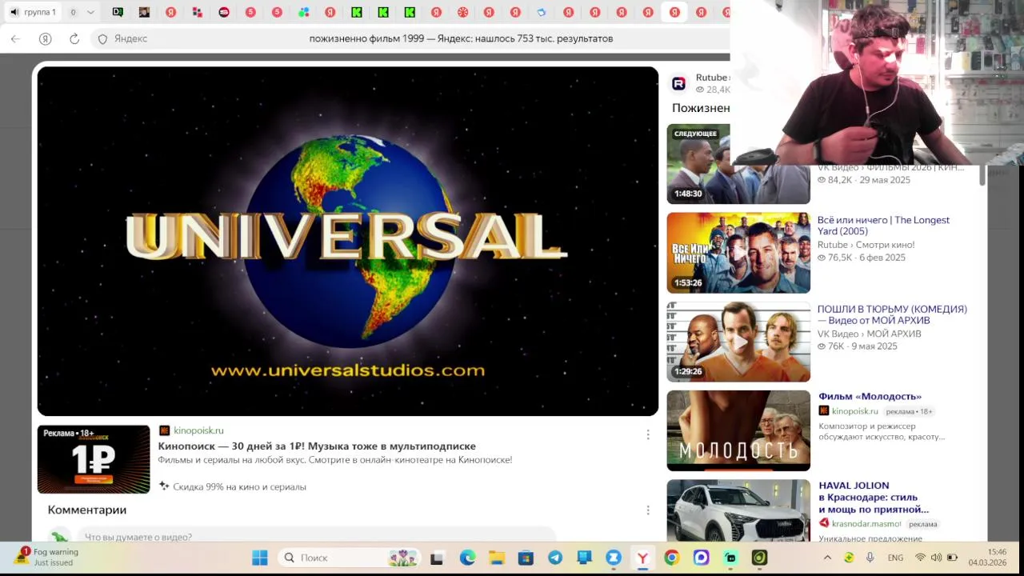Click Rutube › Смотри кино! source text
The width and height of the screenshot is (1024, 576).
click(866, 245)
